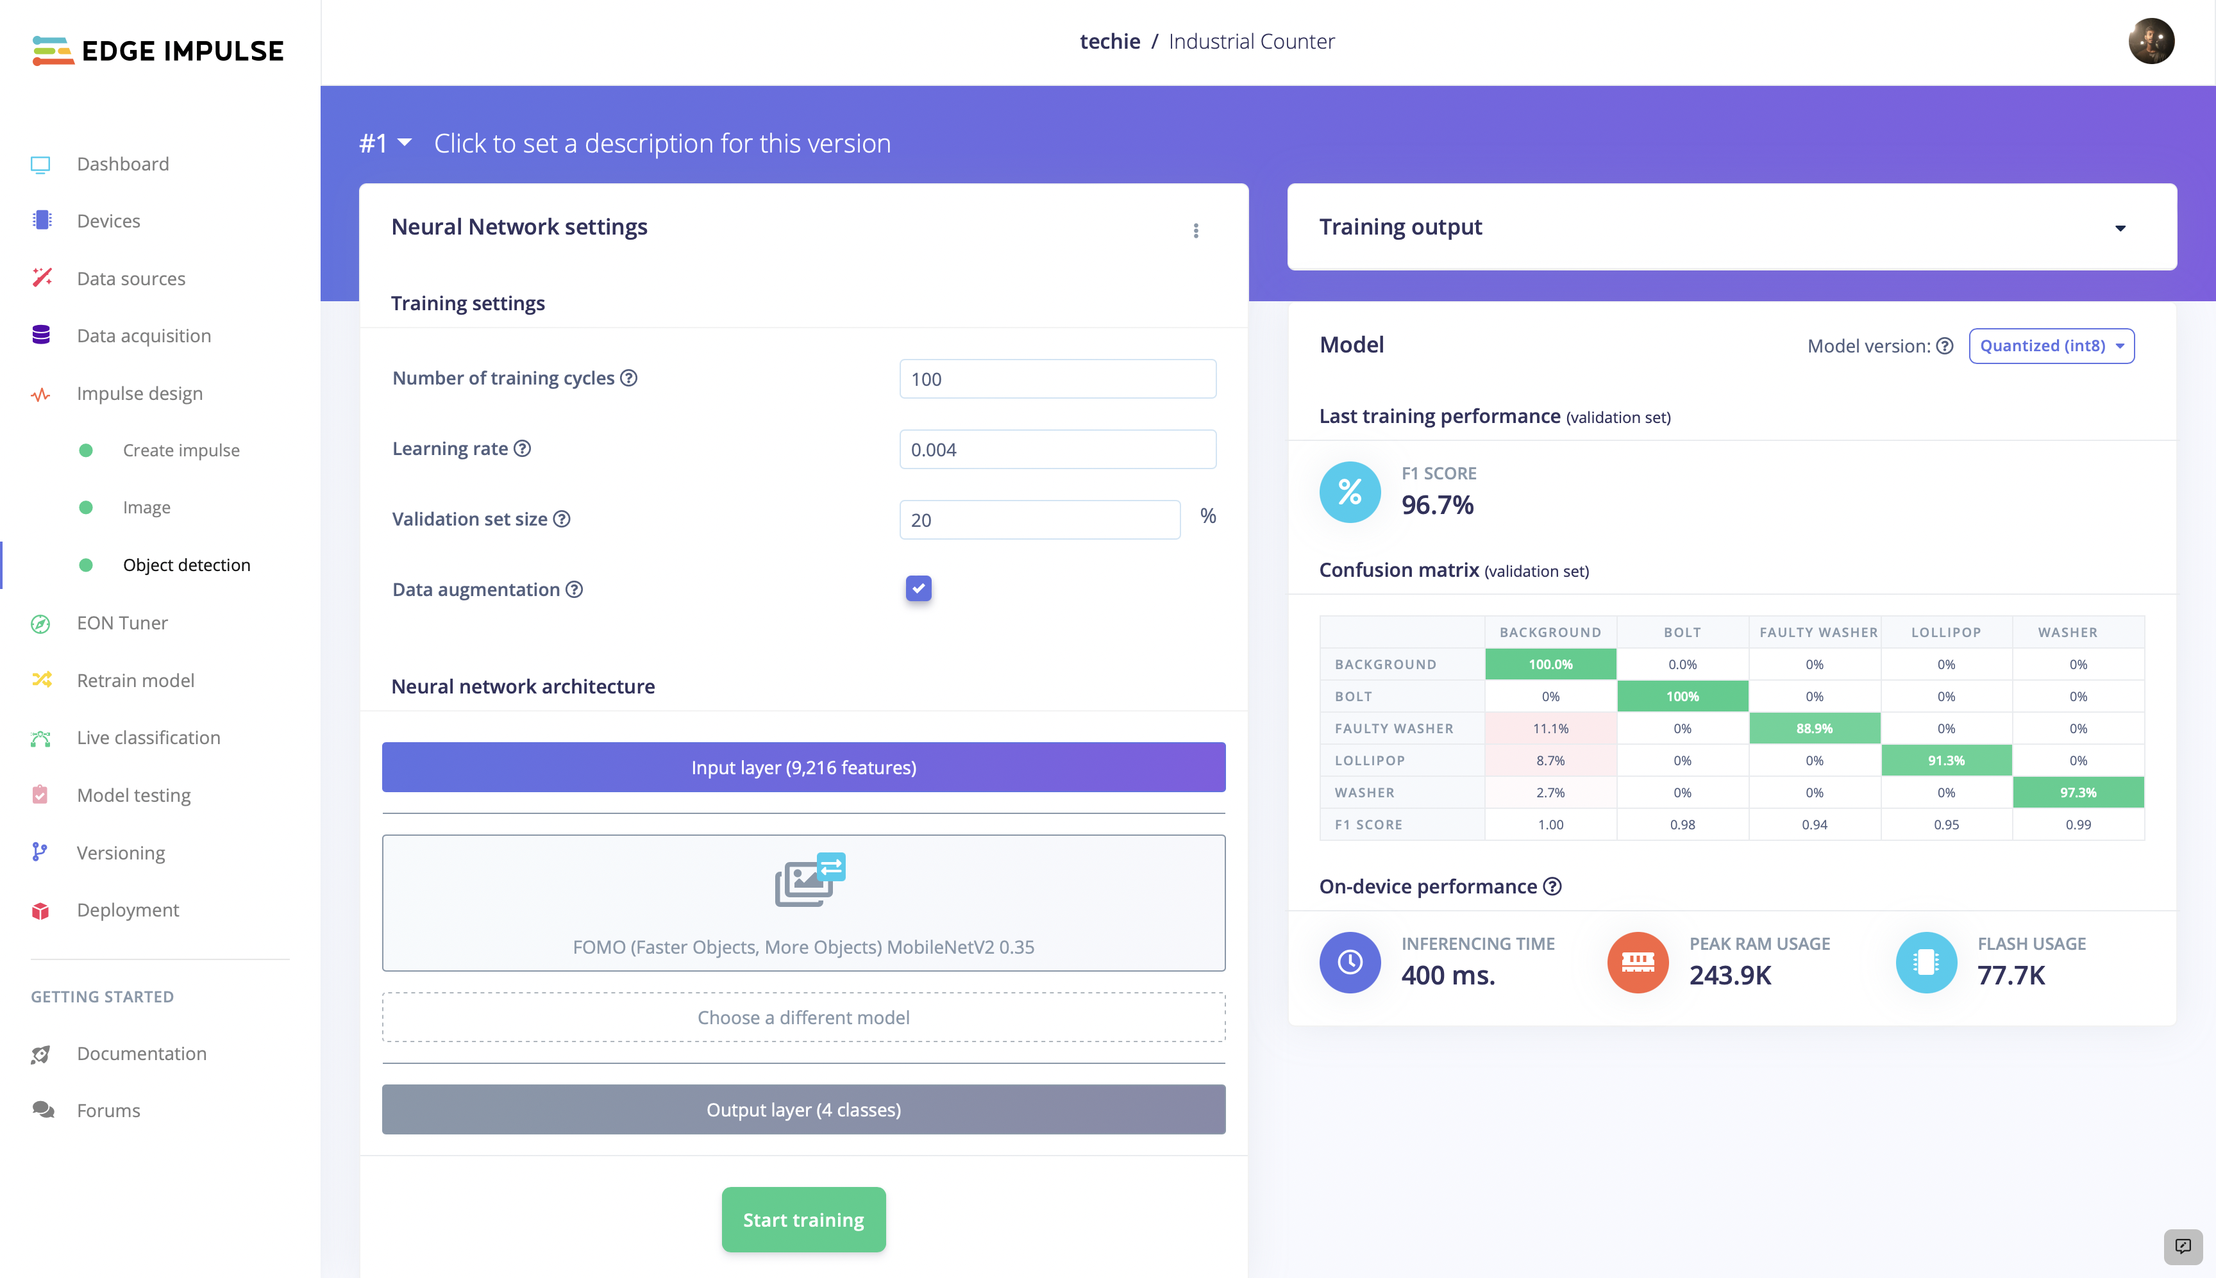This screenshot has width=2216, height=1278.
Task: Click the Data sources sidebar icon
Action: pyautogui.click(x=41, y=277)
